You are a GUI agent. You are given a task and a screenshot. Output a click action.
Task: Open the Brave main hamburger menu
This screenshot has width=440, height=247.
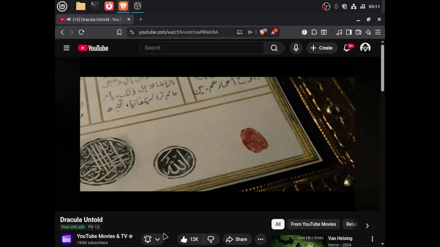coord(378,32)
